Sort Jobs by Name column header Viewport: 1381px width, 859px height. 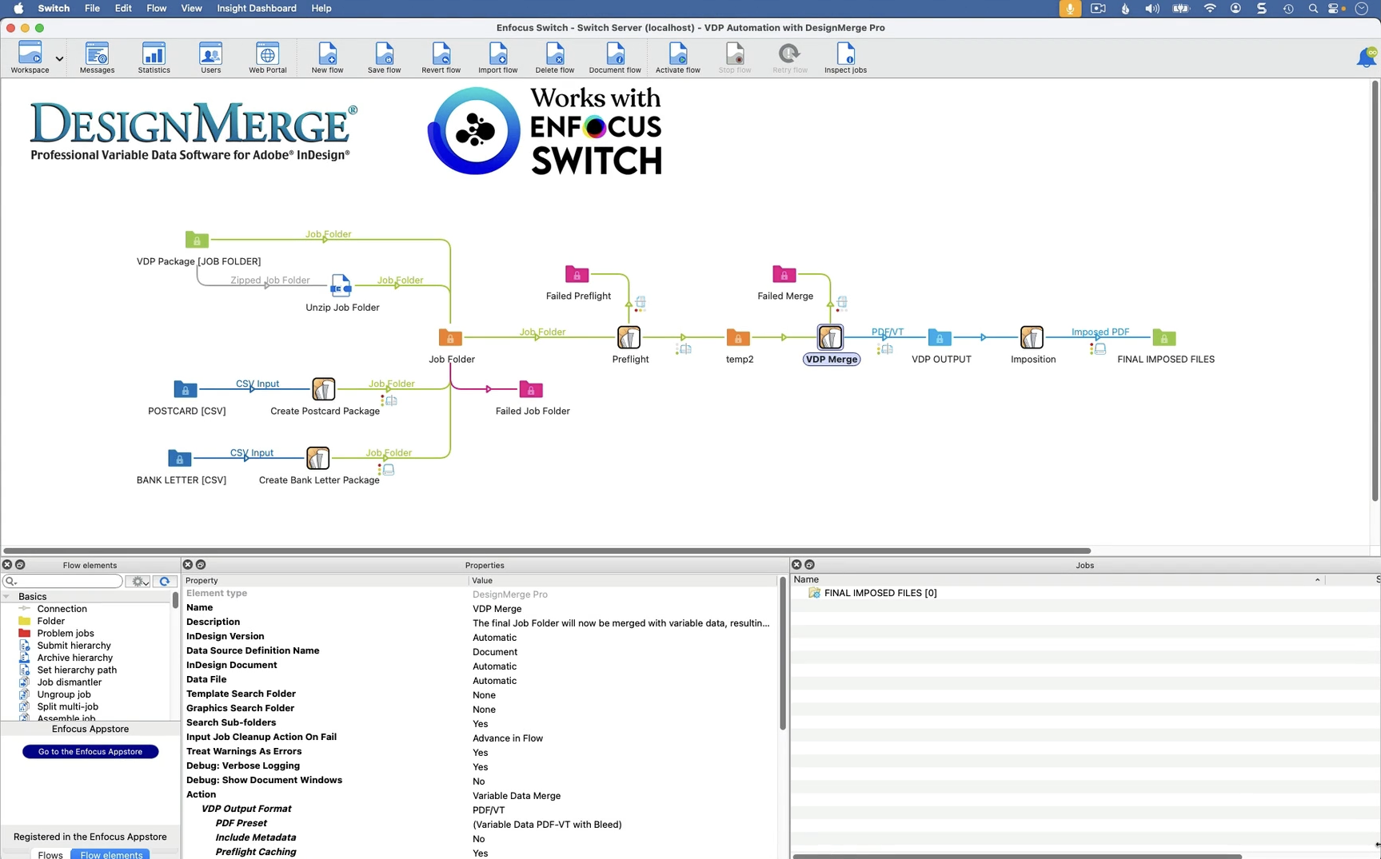pyautogui.click(x=1058, y=579)
